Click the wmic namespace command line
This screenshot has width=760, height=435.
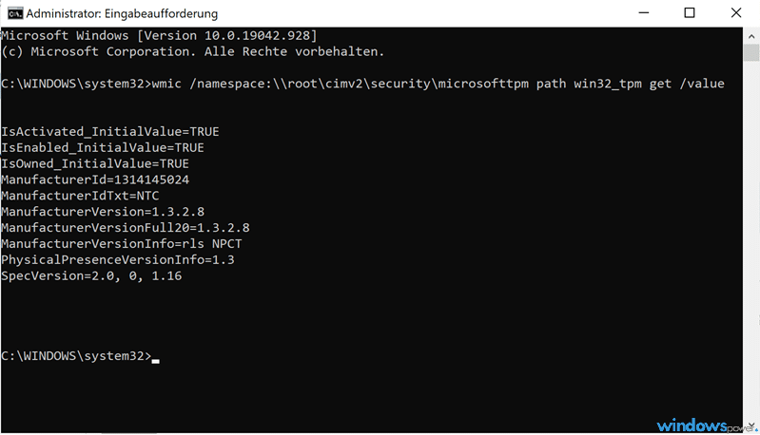pyautogui.click(x=362, y=84)
